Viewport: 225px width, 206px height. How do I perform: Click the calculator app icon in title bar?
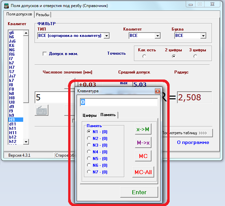tap(6, 6)
